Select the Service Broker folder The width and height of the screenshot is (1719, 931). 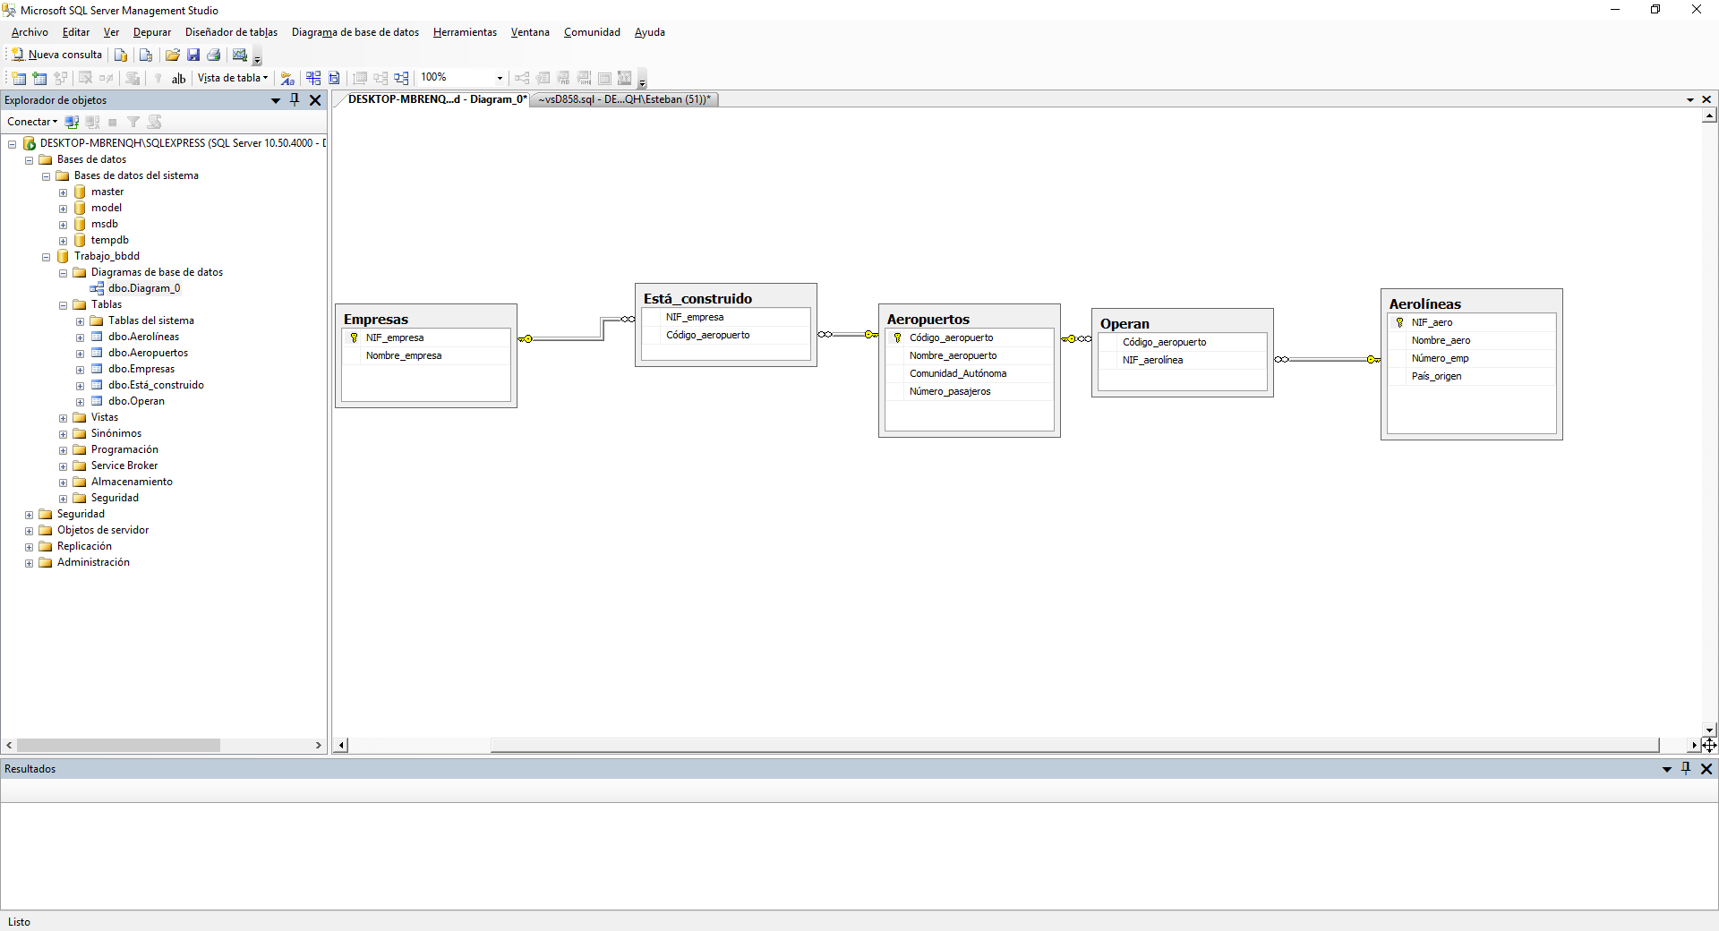point(124,465)
